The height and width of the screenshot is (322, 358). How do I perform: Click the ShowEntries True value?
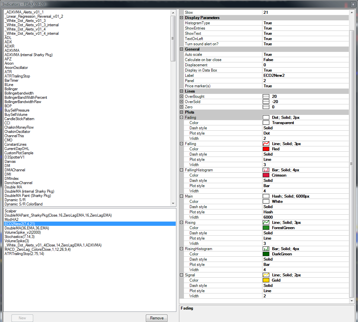(x=305, y=28)
